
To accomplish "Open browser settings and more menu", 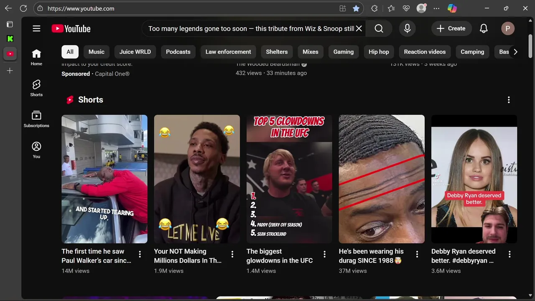I will coord(436,8).
